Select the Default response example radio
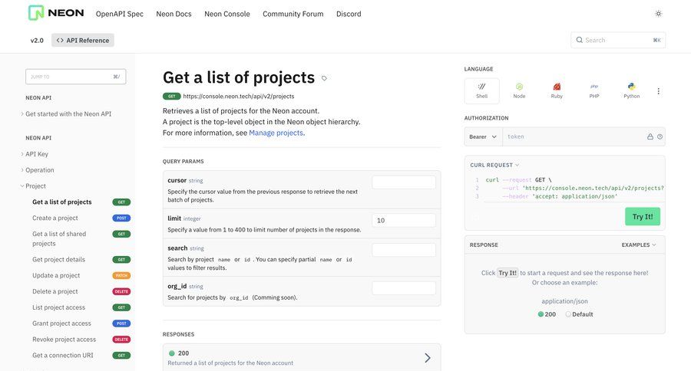This screenshot has width=691, height=371. point(568,314)
